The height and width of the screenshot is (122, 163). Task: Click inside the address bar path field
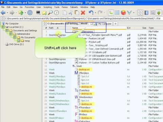[x=83, y=18]
